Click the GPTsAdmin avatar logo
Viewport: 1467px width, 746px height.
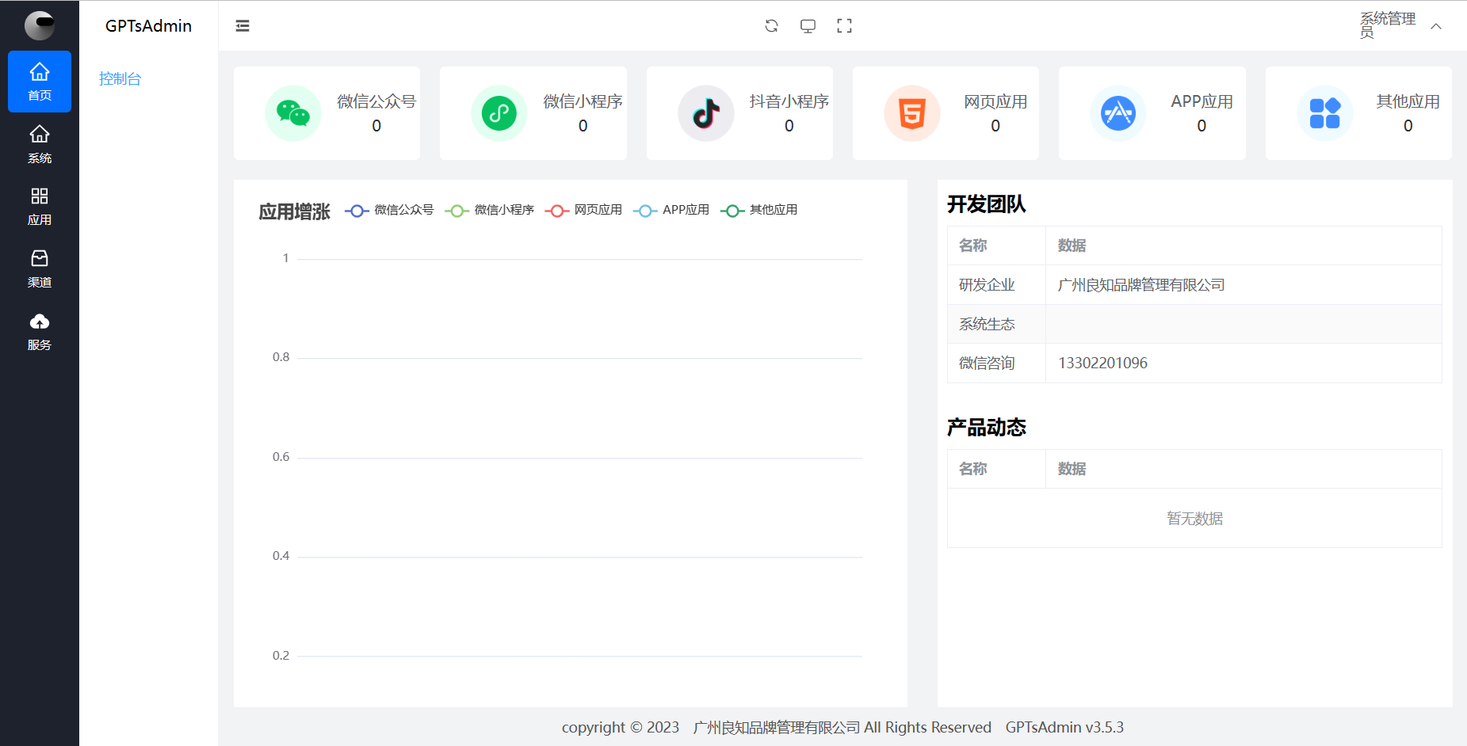40,25
